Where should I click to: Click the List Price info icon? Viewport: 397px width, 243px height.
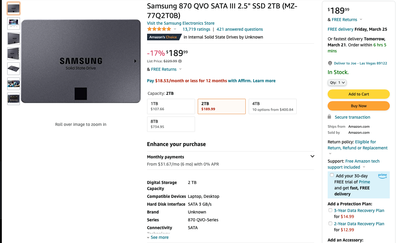coord(180,61)
